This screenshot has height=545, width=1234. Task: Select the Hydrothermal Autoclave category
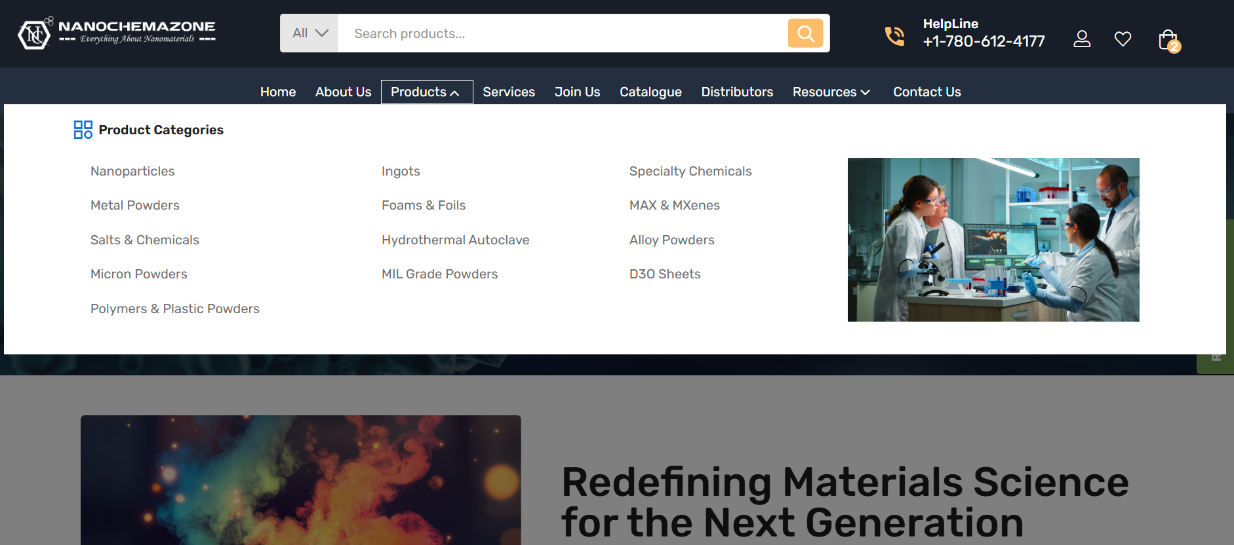coord(456,240)
